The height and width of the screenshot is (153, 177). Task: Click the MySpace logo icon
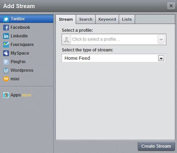click(x=6, y=53)
